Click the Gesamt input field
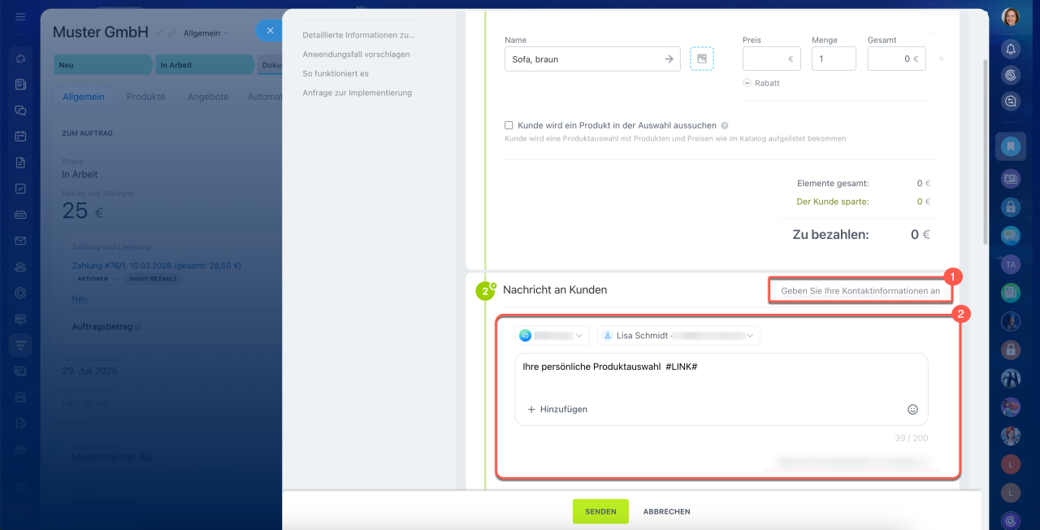 [x=896, y=59]
